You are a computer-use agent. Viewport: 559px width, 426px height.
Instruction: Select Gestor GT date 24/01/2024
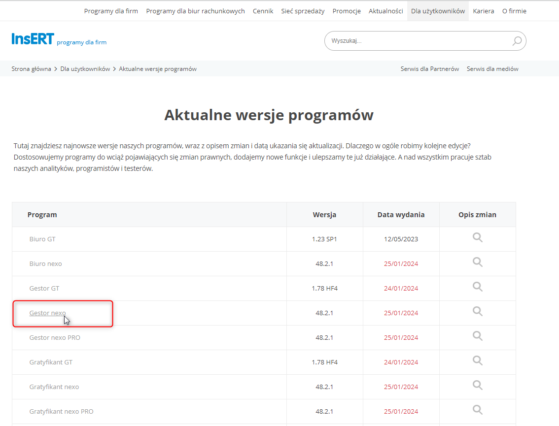[x=401, y=288]
